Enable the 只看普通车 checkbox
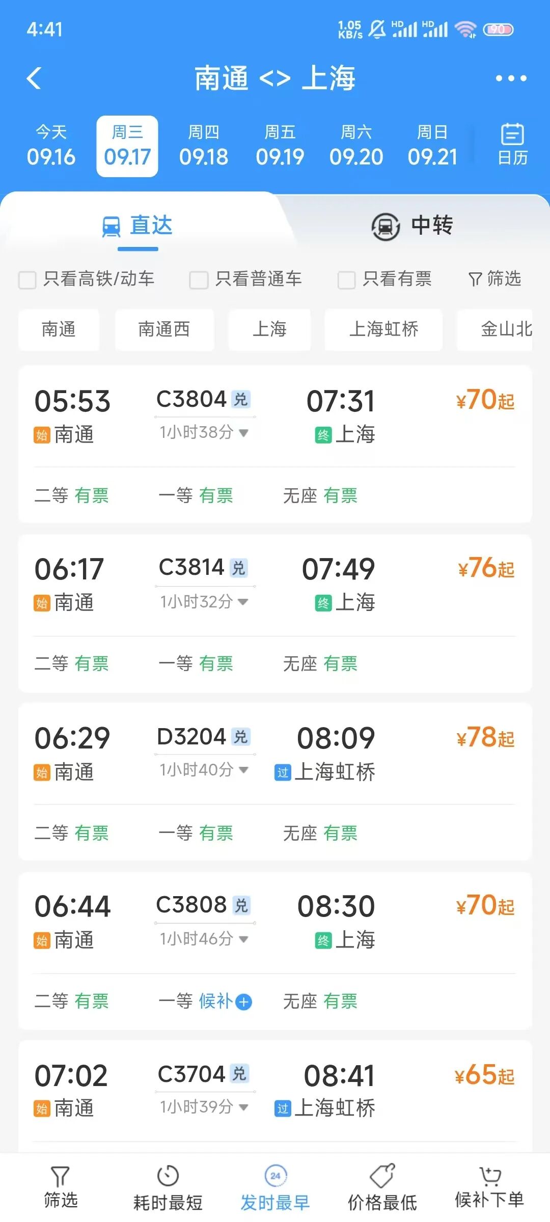This screenshot has width=550, height=1222. (x=199, y=280)
